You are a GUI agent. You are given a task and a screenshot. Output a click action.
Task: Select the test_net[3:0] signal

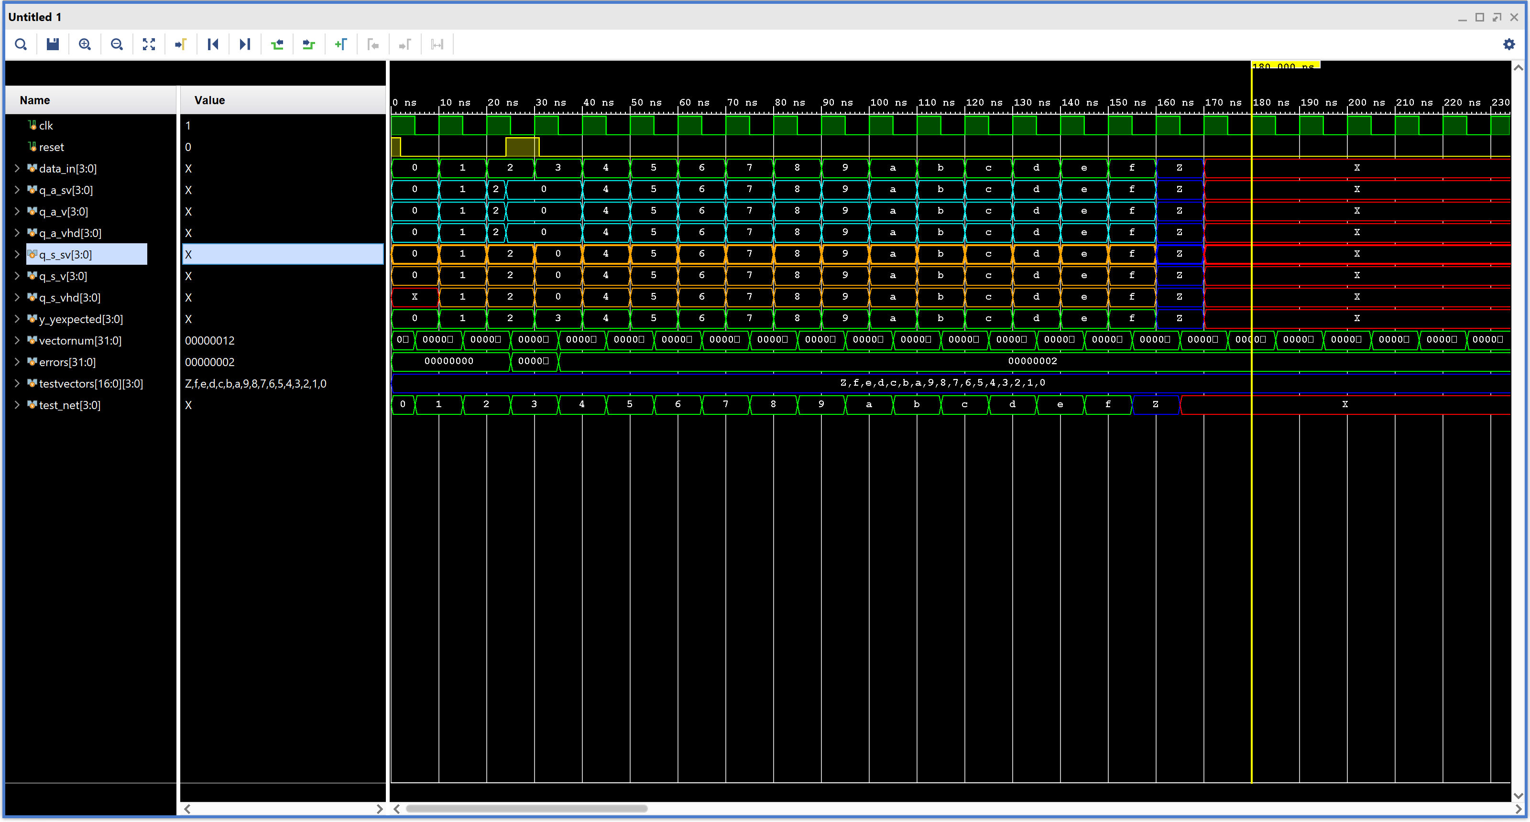click(69, 405)
